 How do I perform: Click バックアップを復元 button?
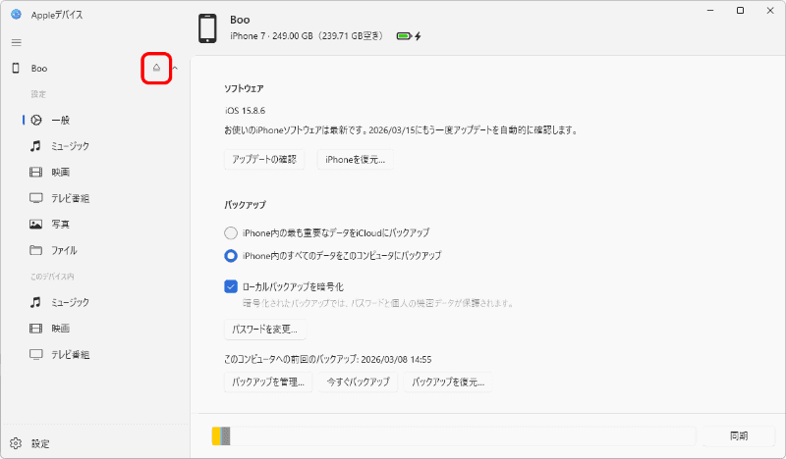coord(448,382)
